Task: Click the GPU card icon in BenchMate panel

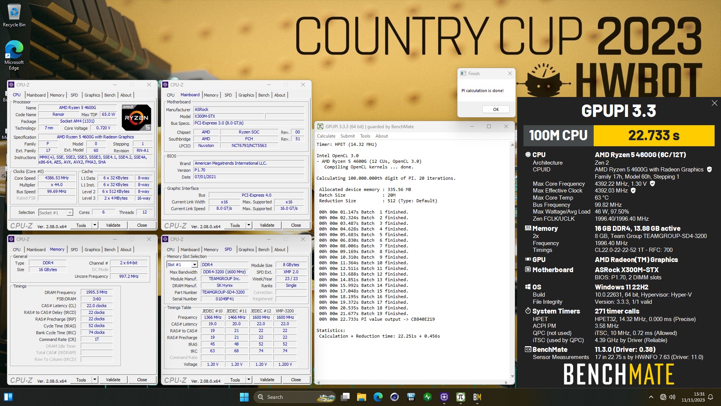Action: coord(528,259)
